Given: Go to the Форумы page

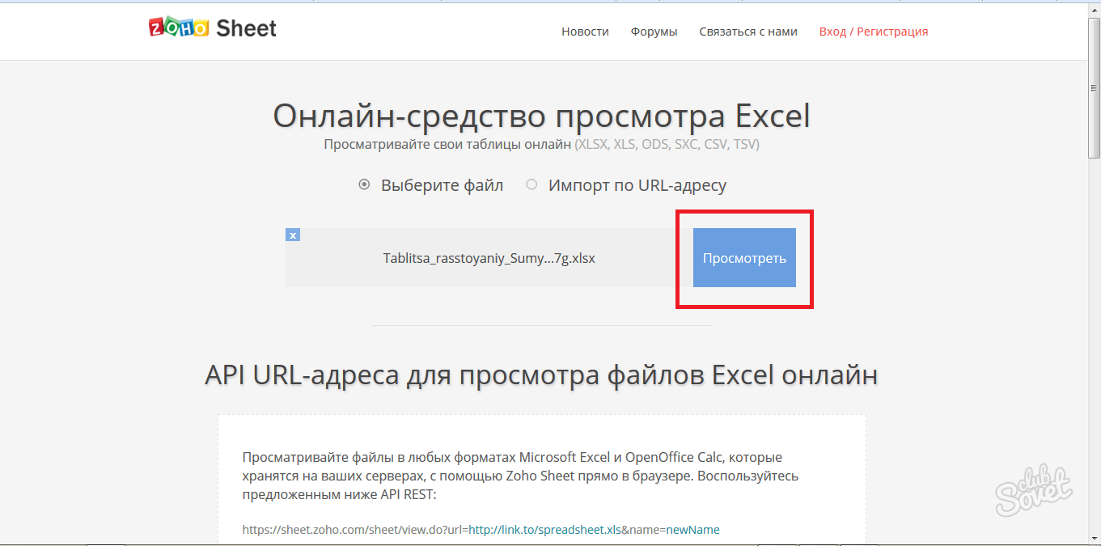Looking at the screenshot, I should (x=654, y=32).
